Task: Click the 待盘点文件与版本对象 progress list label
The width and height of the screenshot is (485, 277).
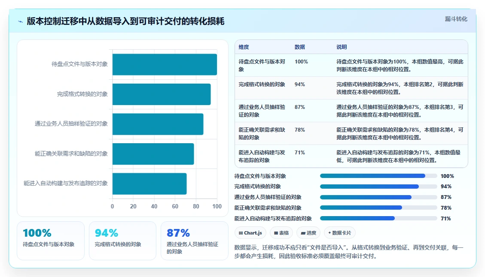Action: click(x=260, y=176)
